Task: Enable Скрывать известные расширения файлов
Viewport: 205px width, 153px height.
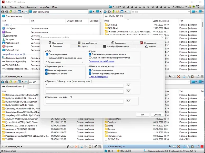Action: (90, 58)
